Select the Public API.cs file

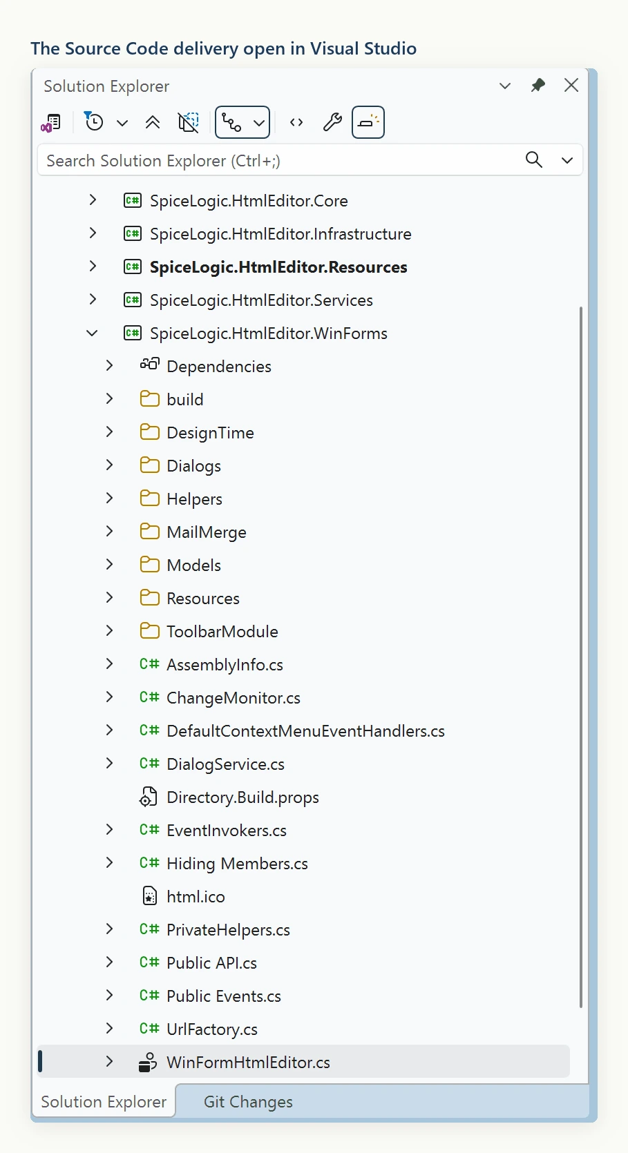(x=212, y=963)
